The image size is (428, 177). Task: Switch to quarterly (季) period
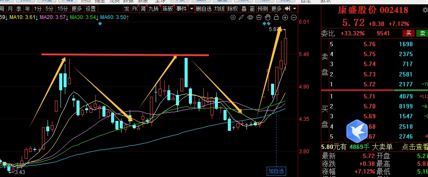pos(19,9)
